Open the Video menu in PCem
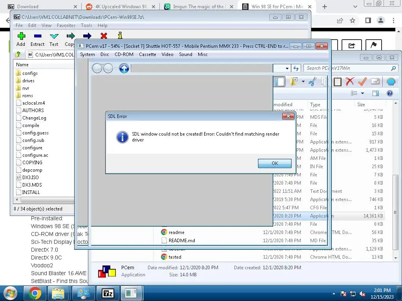This screenshot has width=402, height=301. pyautogui.click(x=167, y=54)
